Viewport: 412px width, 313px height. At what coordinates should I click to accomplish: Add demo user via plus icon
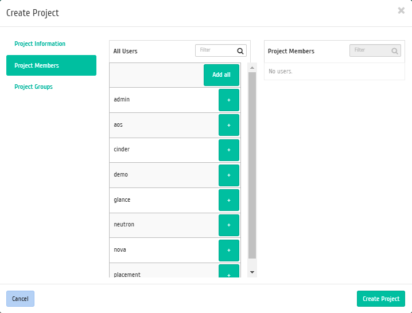(229, 175)
